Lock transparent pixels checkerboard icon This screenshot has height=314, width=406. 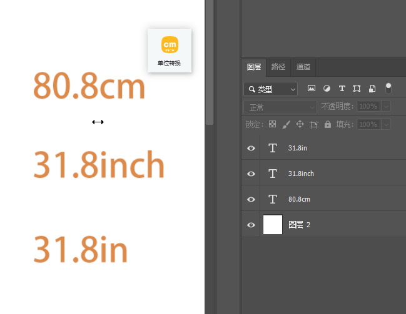(272, 124)
